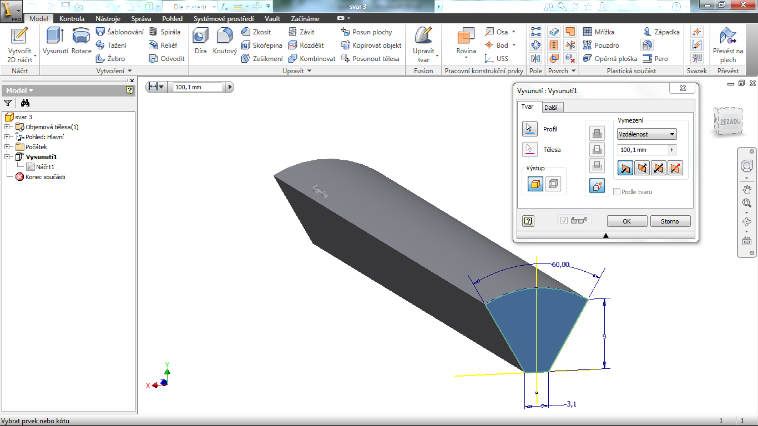
Task: Select the Odvodit derive tool
Action: [167, 59]
